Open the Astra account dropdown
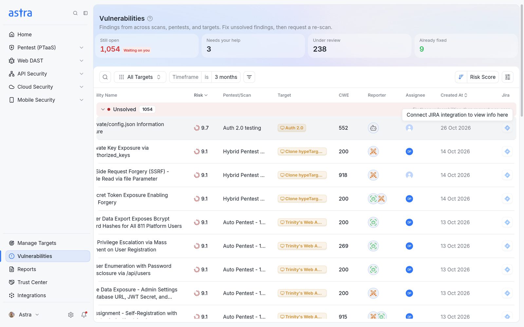Viewport: 524px width, 327px height. (x=24, y=315)
